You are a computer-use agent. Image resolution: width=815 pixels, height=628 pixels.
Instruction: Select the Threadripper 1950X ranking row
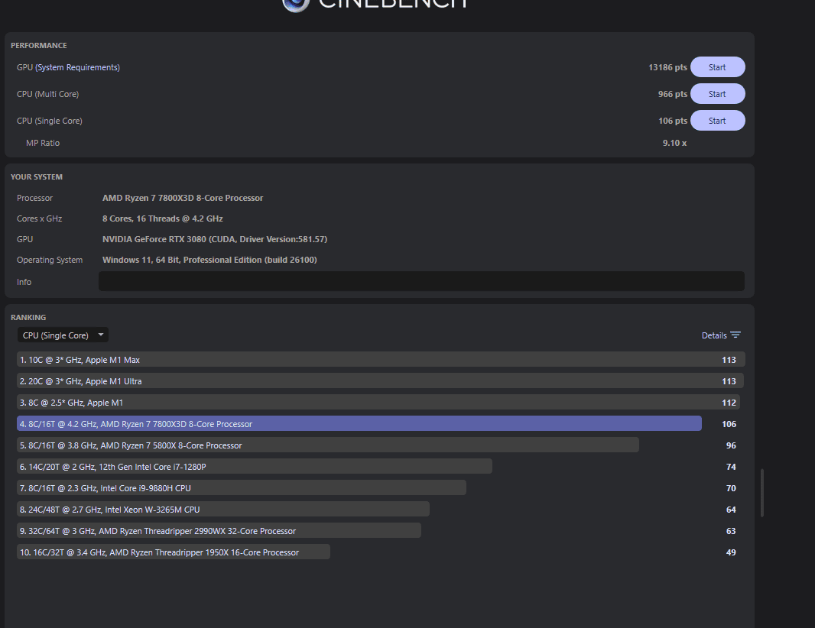coord(173,552)
